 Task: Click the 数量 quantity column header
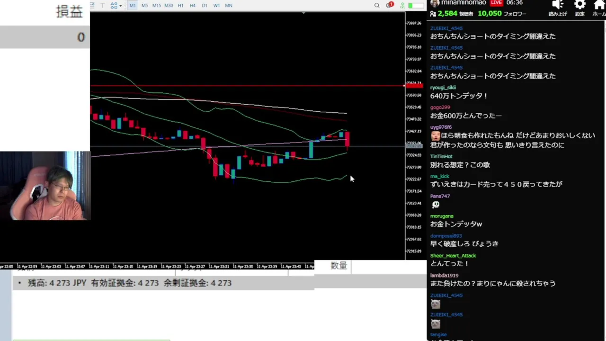click(x=339, y=266)
